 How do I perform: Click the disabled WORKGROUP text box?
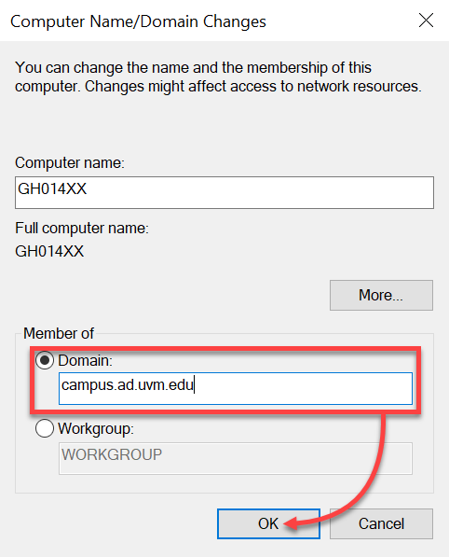236,458
